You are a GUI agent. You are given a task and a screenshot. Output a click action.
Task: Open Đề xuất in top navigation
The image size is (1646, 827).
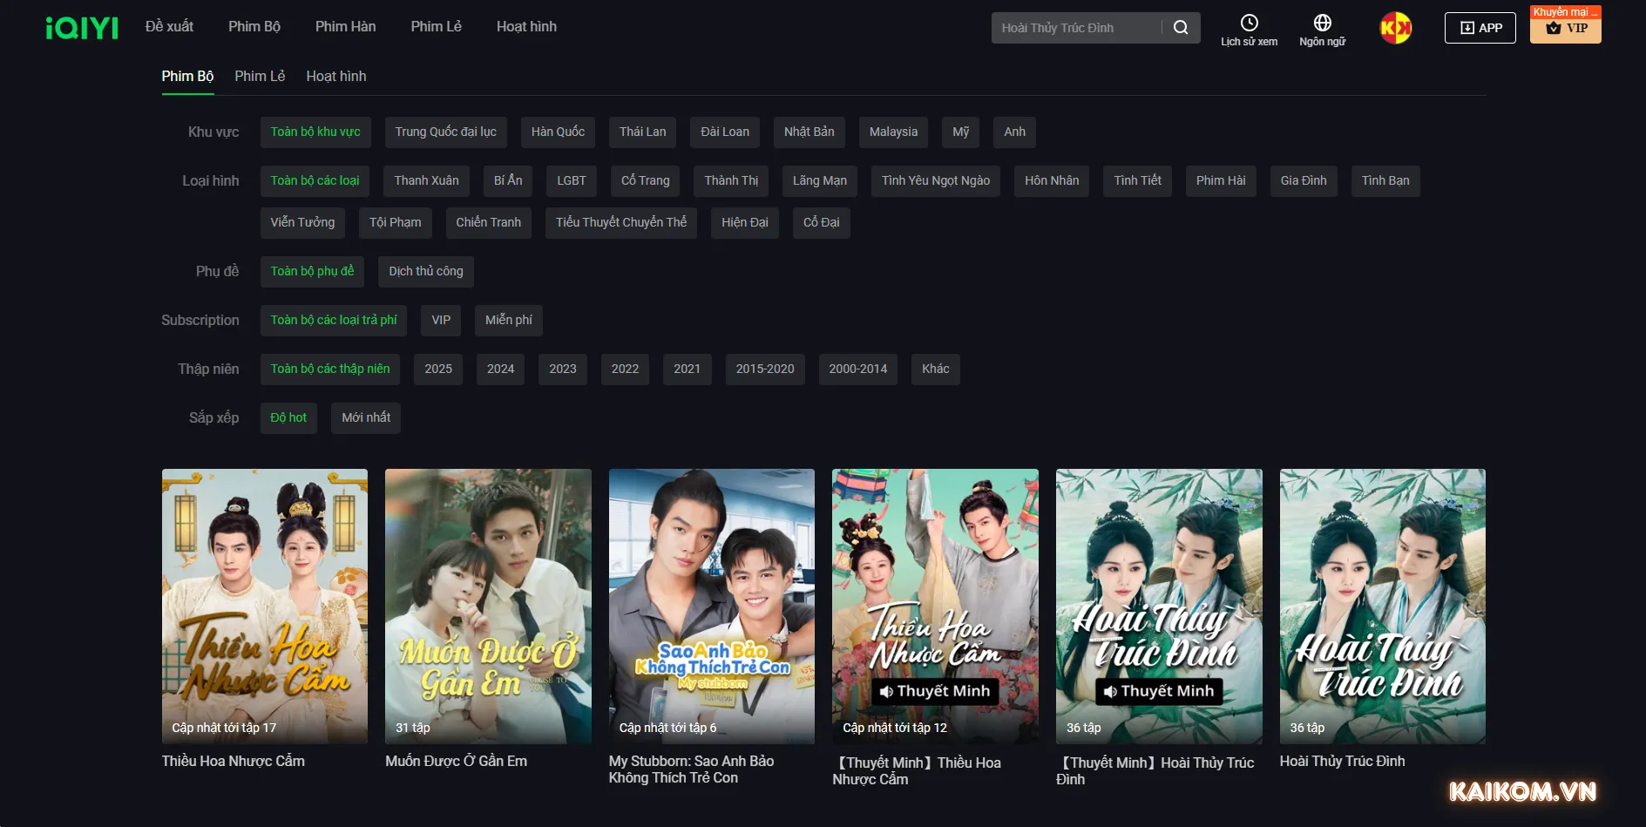169,27
